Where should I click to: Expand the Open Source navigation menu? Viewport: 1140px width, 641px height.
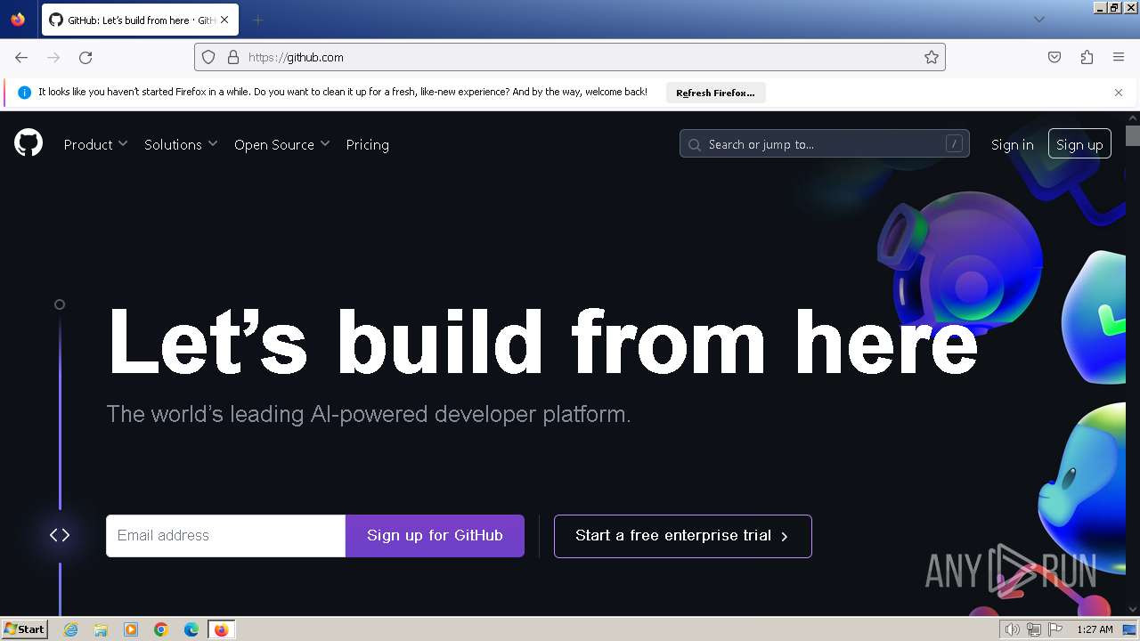pos(281,144)
